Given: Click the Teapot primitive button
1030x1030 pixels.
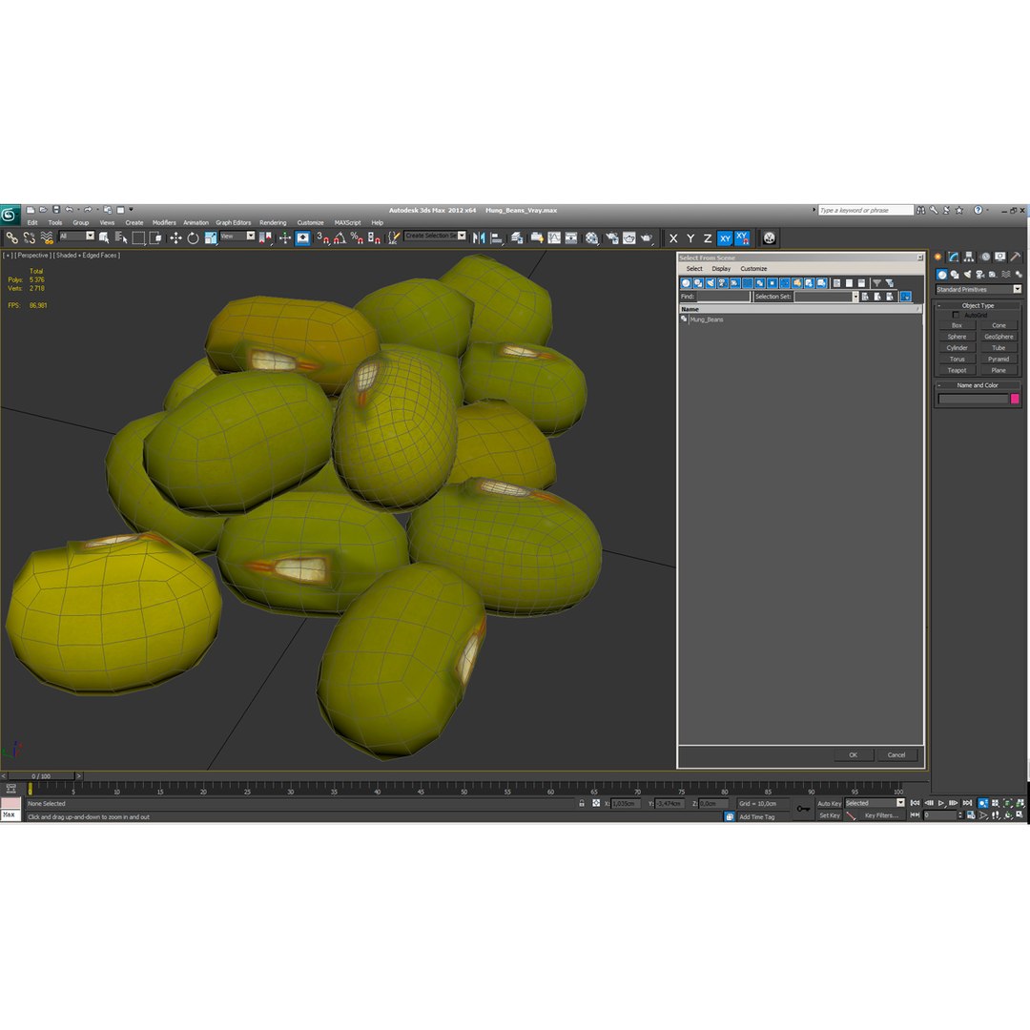Looking at the screenshot, I should (x=957, y=370).
